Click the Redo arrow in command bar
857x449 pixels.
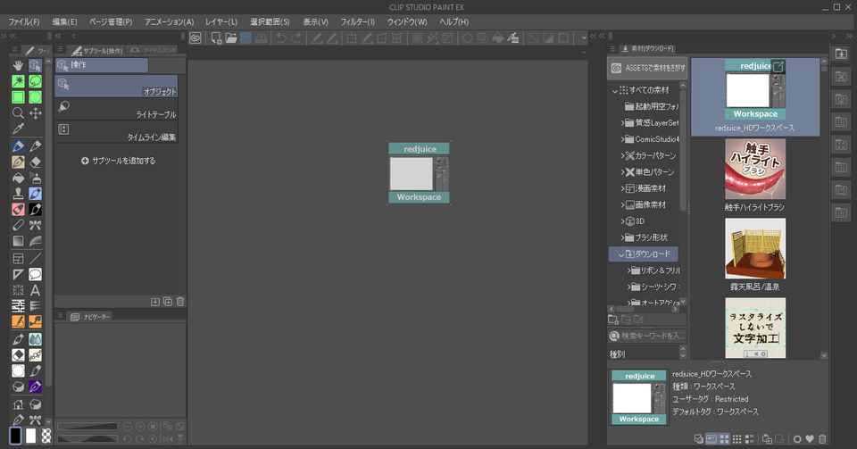[x=295, y=37]
